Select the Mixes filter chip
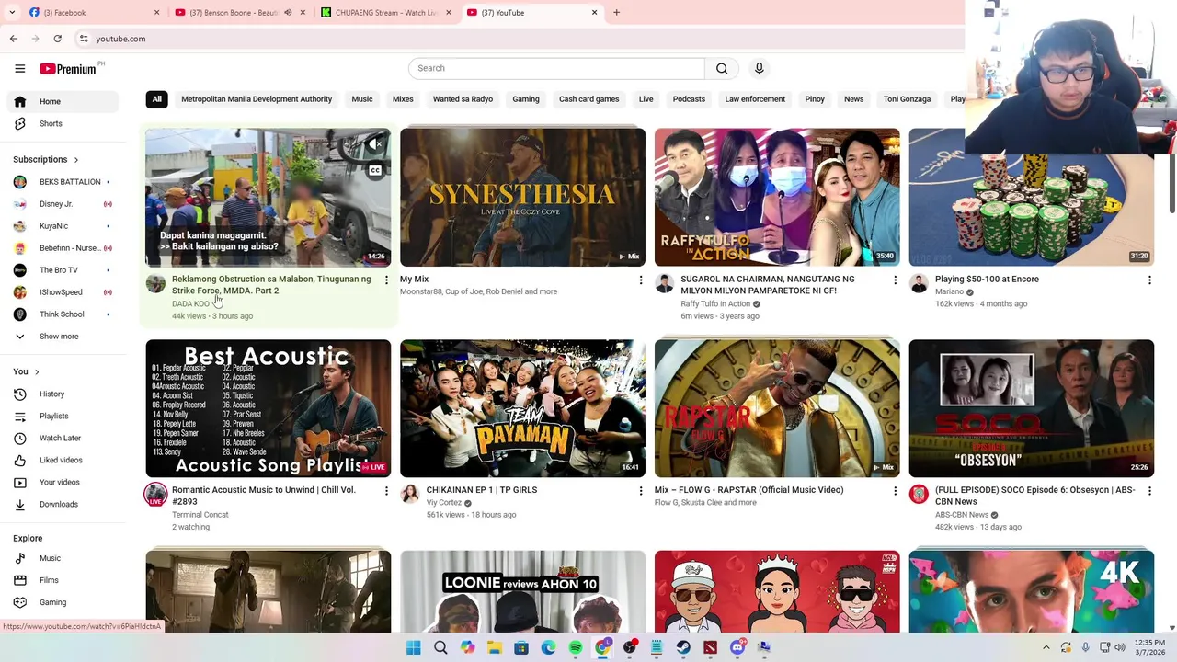This screenshot has width=1177, height=662. 403,99
